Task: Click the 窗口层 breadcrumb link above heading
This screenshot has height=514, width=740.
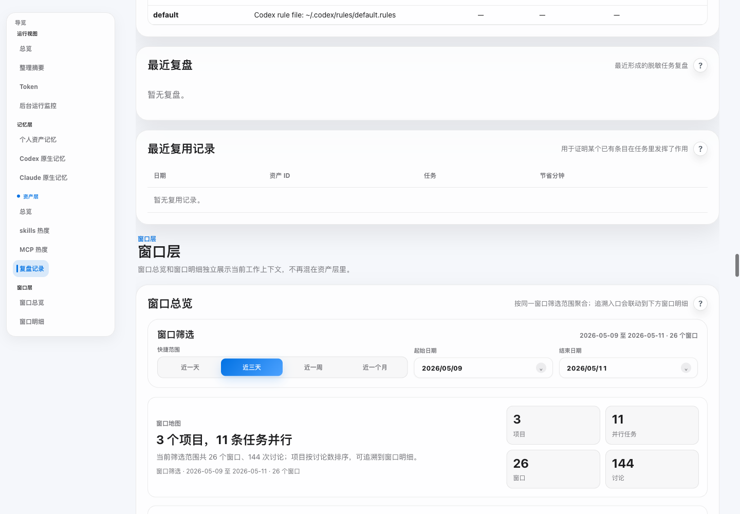Action: (x=147, y=239)
